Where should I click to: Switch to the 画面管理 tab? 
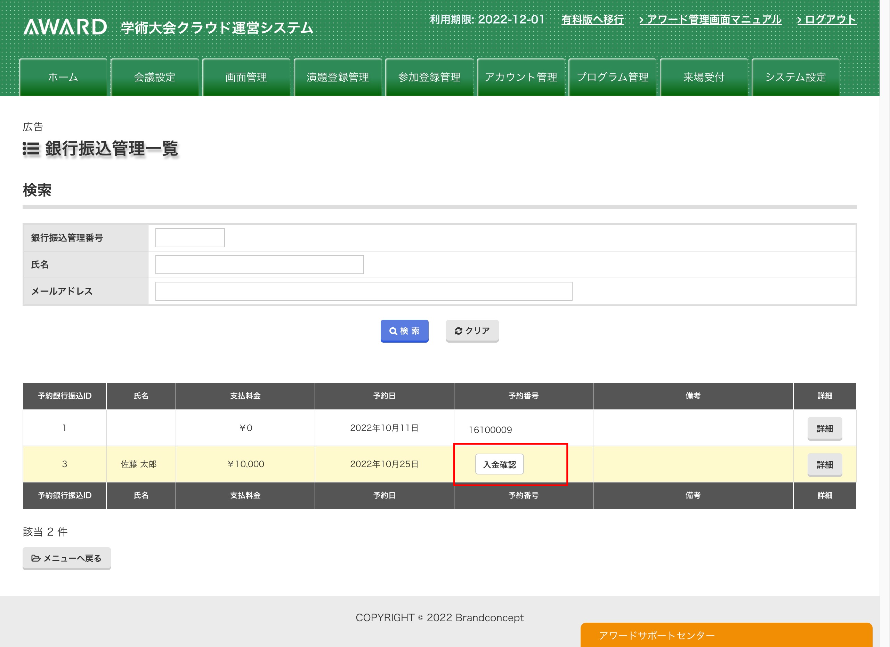[x=246, y=77]
